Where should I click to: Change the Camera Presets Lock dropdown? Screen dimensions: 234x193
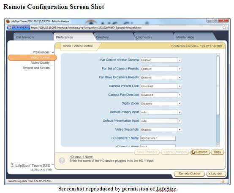(161, 86)
